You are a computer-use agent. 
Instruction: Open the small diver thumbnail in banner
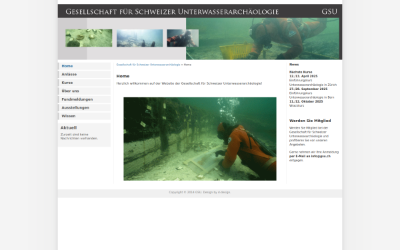[183, 38]
